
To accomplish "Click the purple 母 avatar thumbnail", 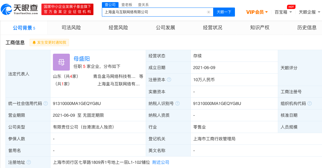I will pos(61,62).
